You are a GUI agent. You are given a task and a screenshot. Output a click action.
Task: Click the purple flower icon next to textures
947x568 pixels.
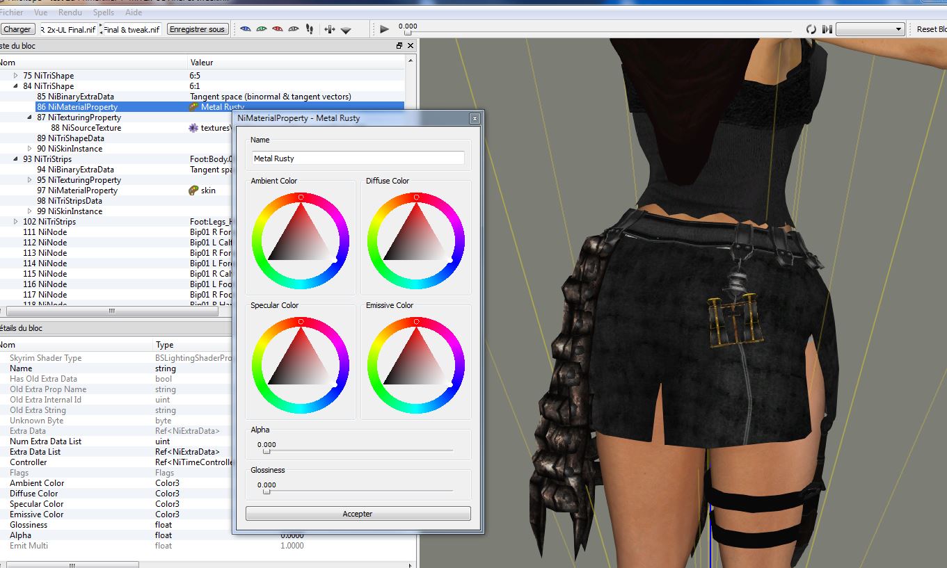tap(194, 128)
